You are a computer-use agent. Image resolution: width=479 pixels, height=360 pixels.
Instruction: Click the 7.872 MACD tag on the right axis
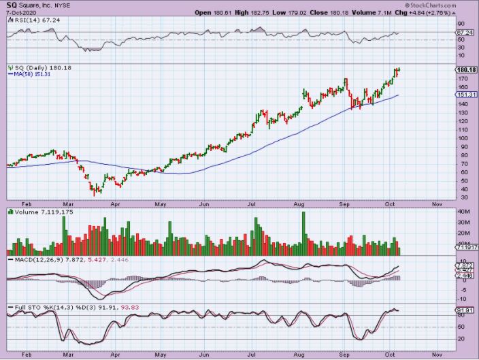point(465,265)
